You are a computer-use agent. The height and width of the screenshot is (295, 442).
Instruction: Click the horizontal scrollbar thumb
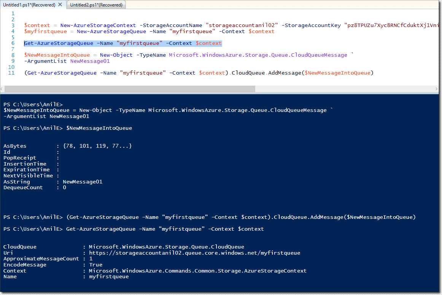(x=129, y=89)
